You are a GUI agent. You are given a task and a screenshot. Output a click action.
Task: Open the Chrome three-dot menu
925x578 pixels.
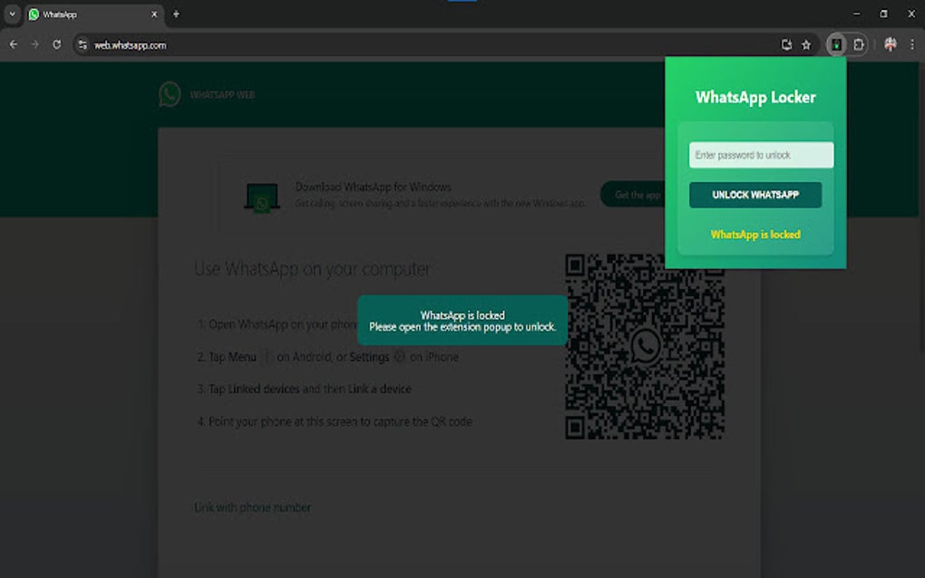(912, 43)
